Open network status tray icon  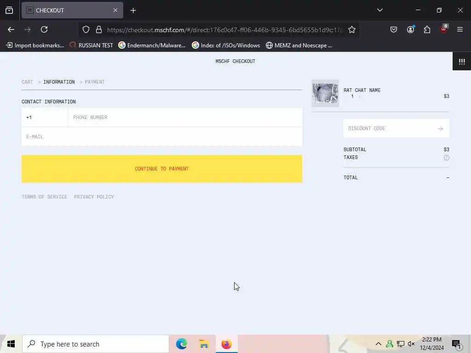pyautogui.click(x=401, y=344)
